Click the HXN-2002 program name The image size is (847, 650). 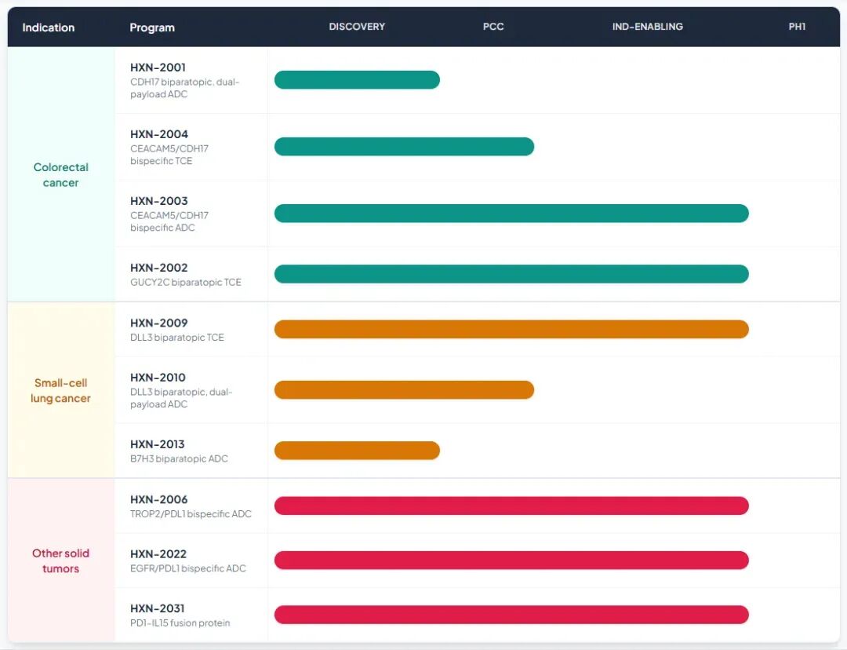(x=159, y=268)
